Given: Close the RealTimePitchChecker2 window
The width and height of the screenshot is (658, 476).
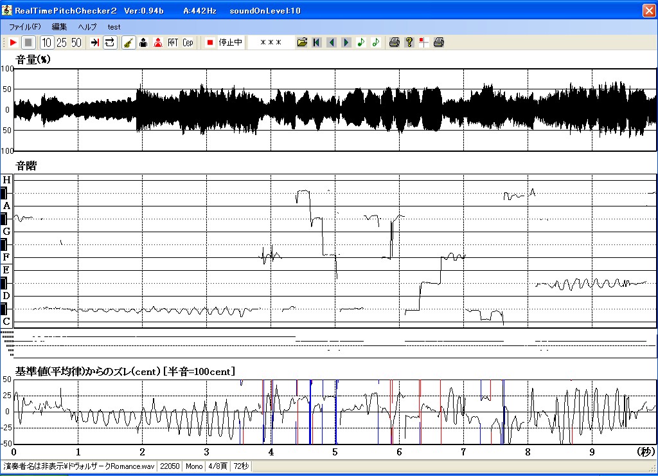Looking at the screenshot, I should (x=649, y=10).
